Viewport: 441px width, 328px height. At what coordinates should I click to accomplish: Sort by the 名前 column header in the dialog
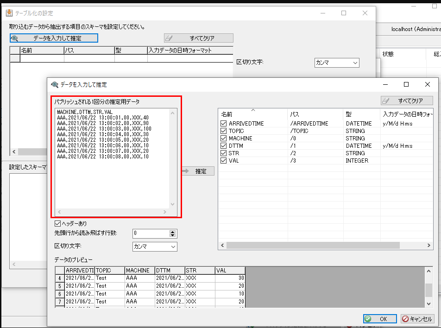252,114
